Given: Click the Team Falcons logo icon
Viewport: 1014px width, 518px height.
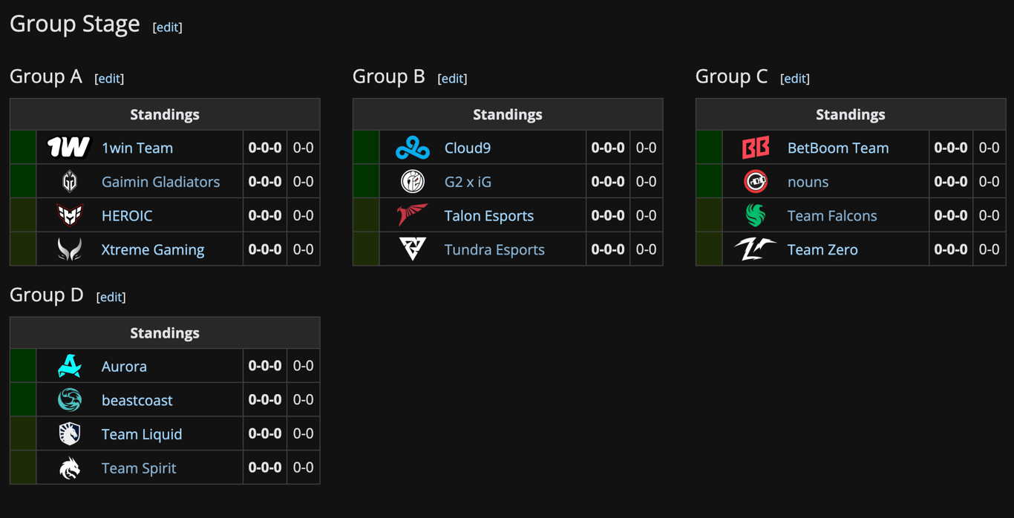Looking at the screenshot, I should pyautogui.click(x=756, y=215).
